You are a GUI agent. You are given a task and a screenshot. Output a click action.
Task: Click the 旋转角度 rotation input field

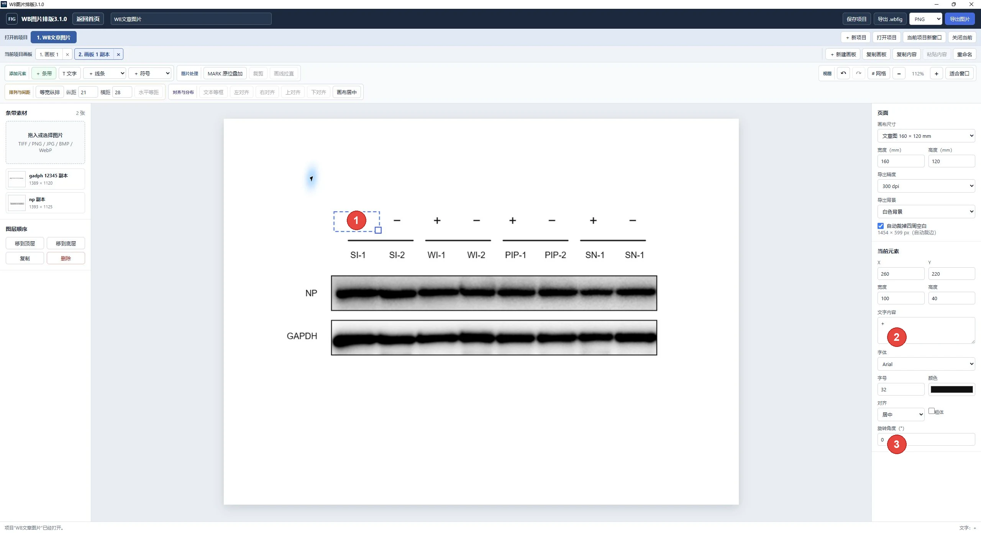(926, 440)
